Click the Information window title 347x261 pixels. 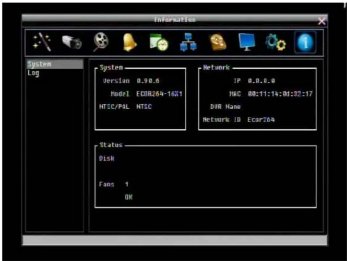[175, 20]
